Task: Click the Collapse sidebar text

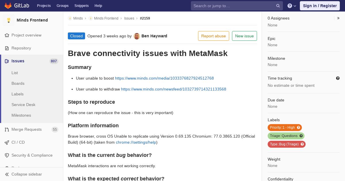Action: tap(27, 174)
